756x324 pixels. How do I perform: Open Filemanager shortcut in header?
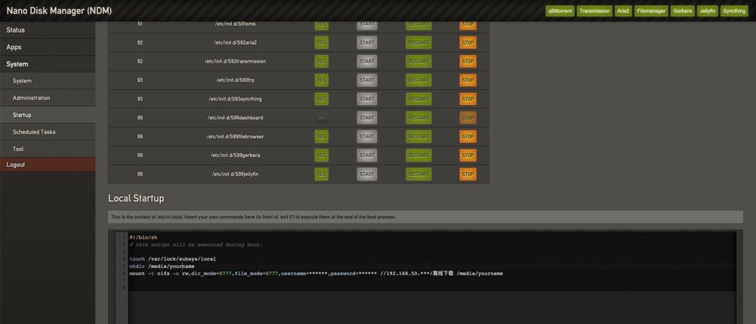[651, 11]
